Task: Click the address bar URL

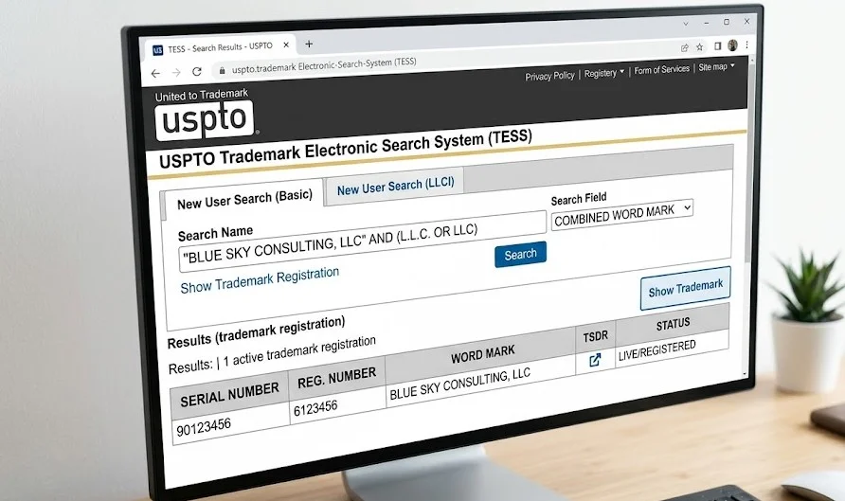Action: point(324,65)
